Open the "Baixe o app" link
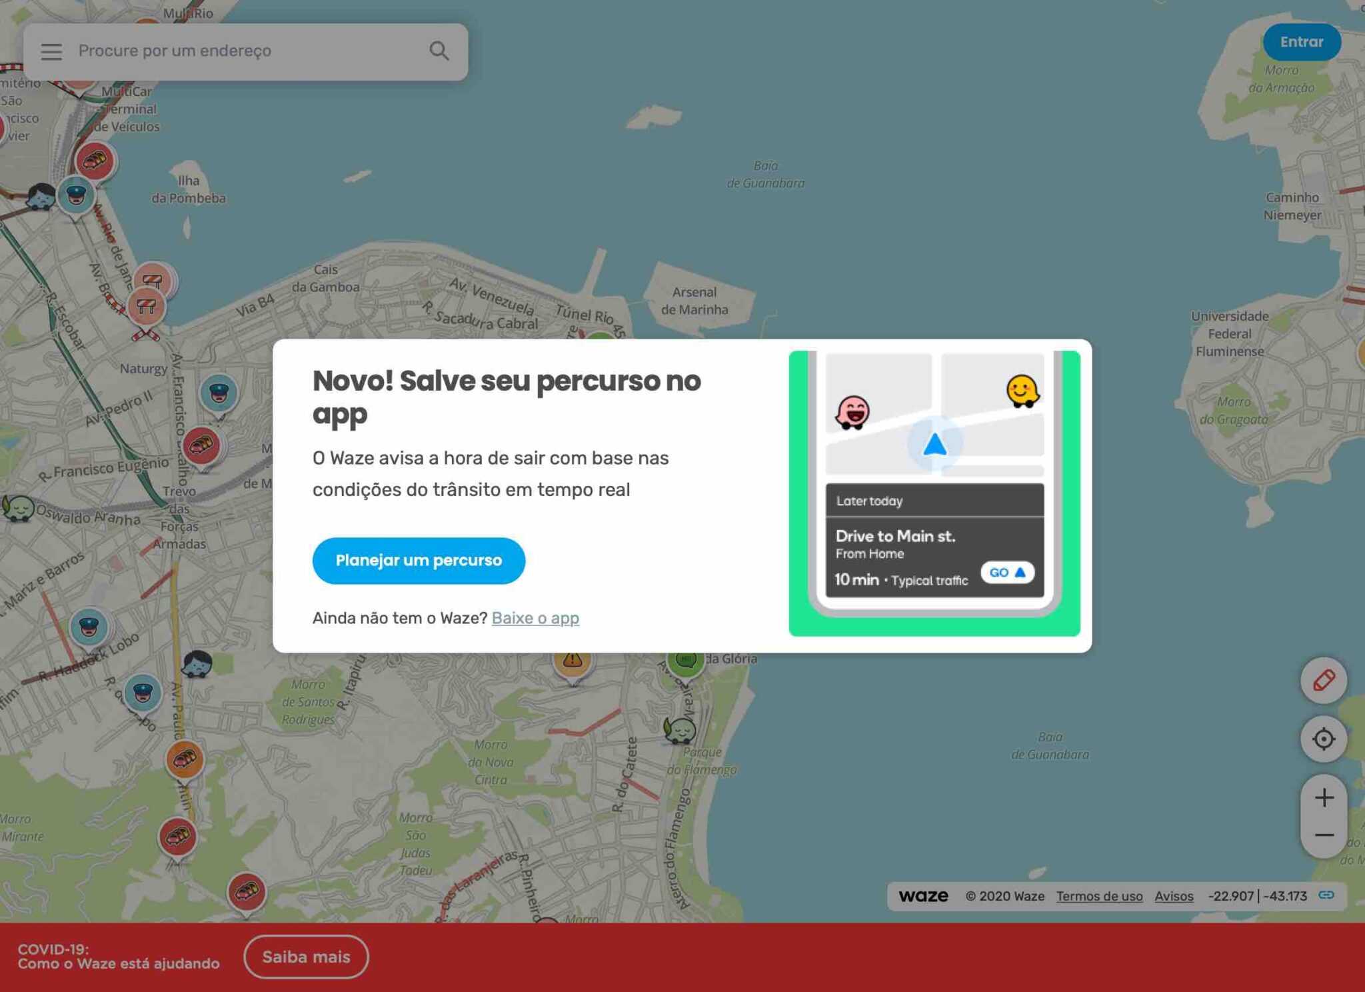This screenshot has width=1365, height=992. (x=535, y=618)
